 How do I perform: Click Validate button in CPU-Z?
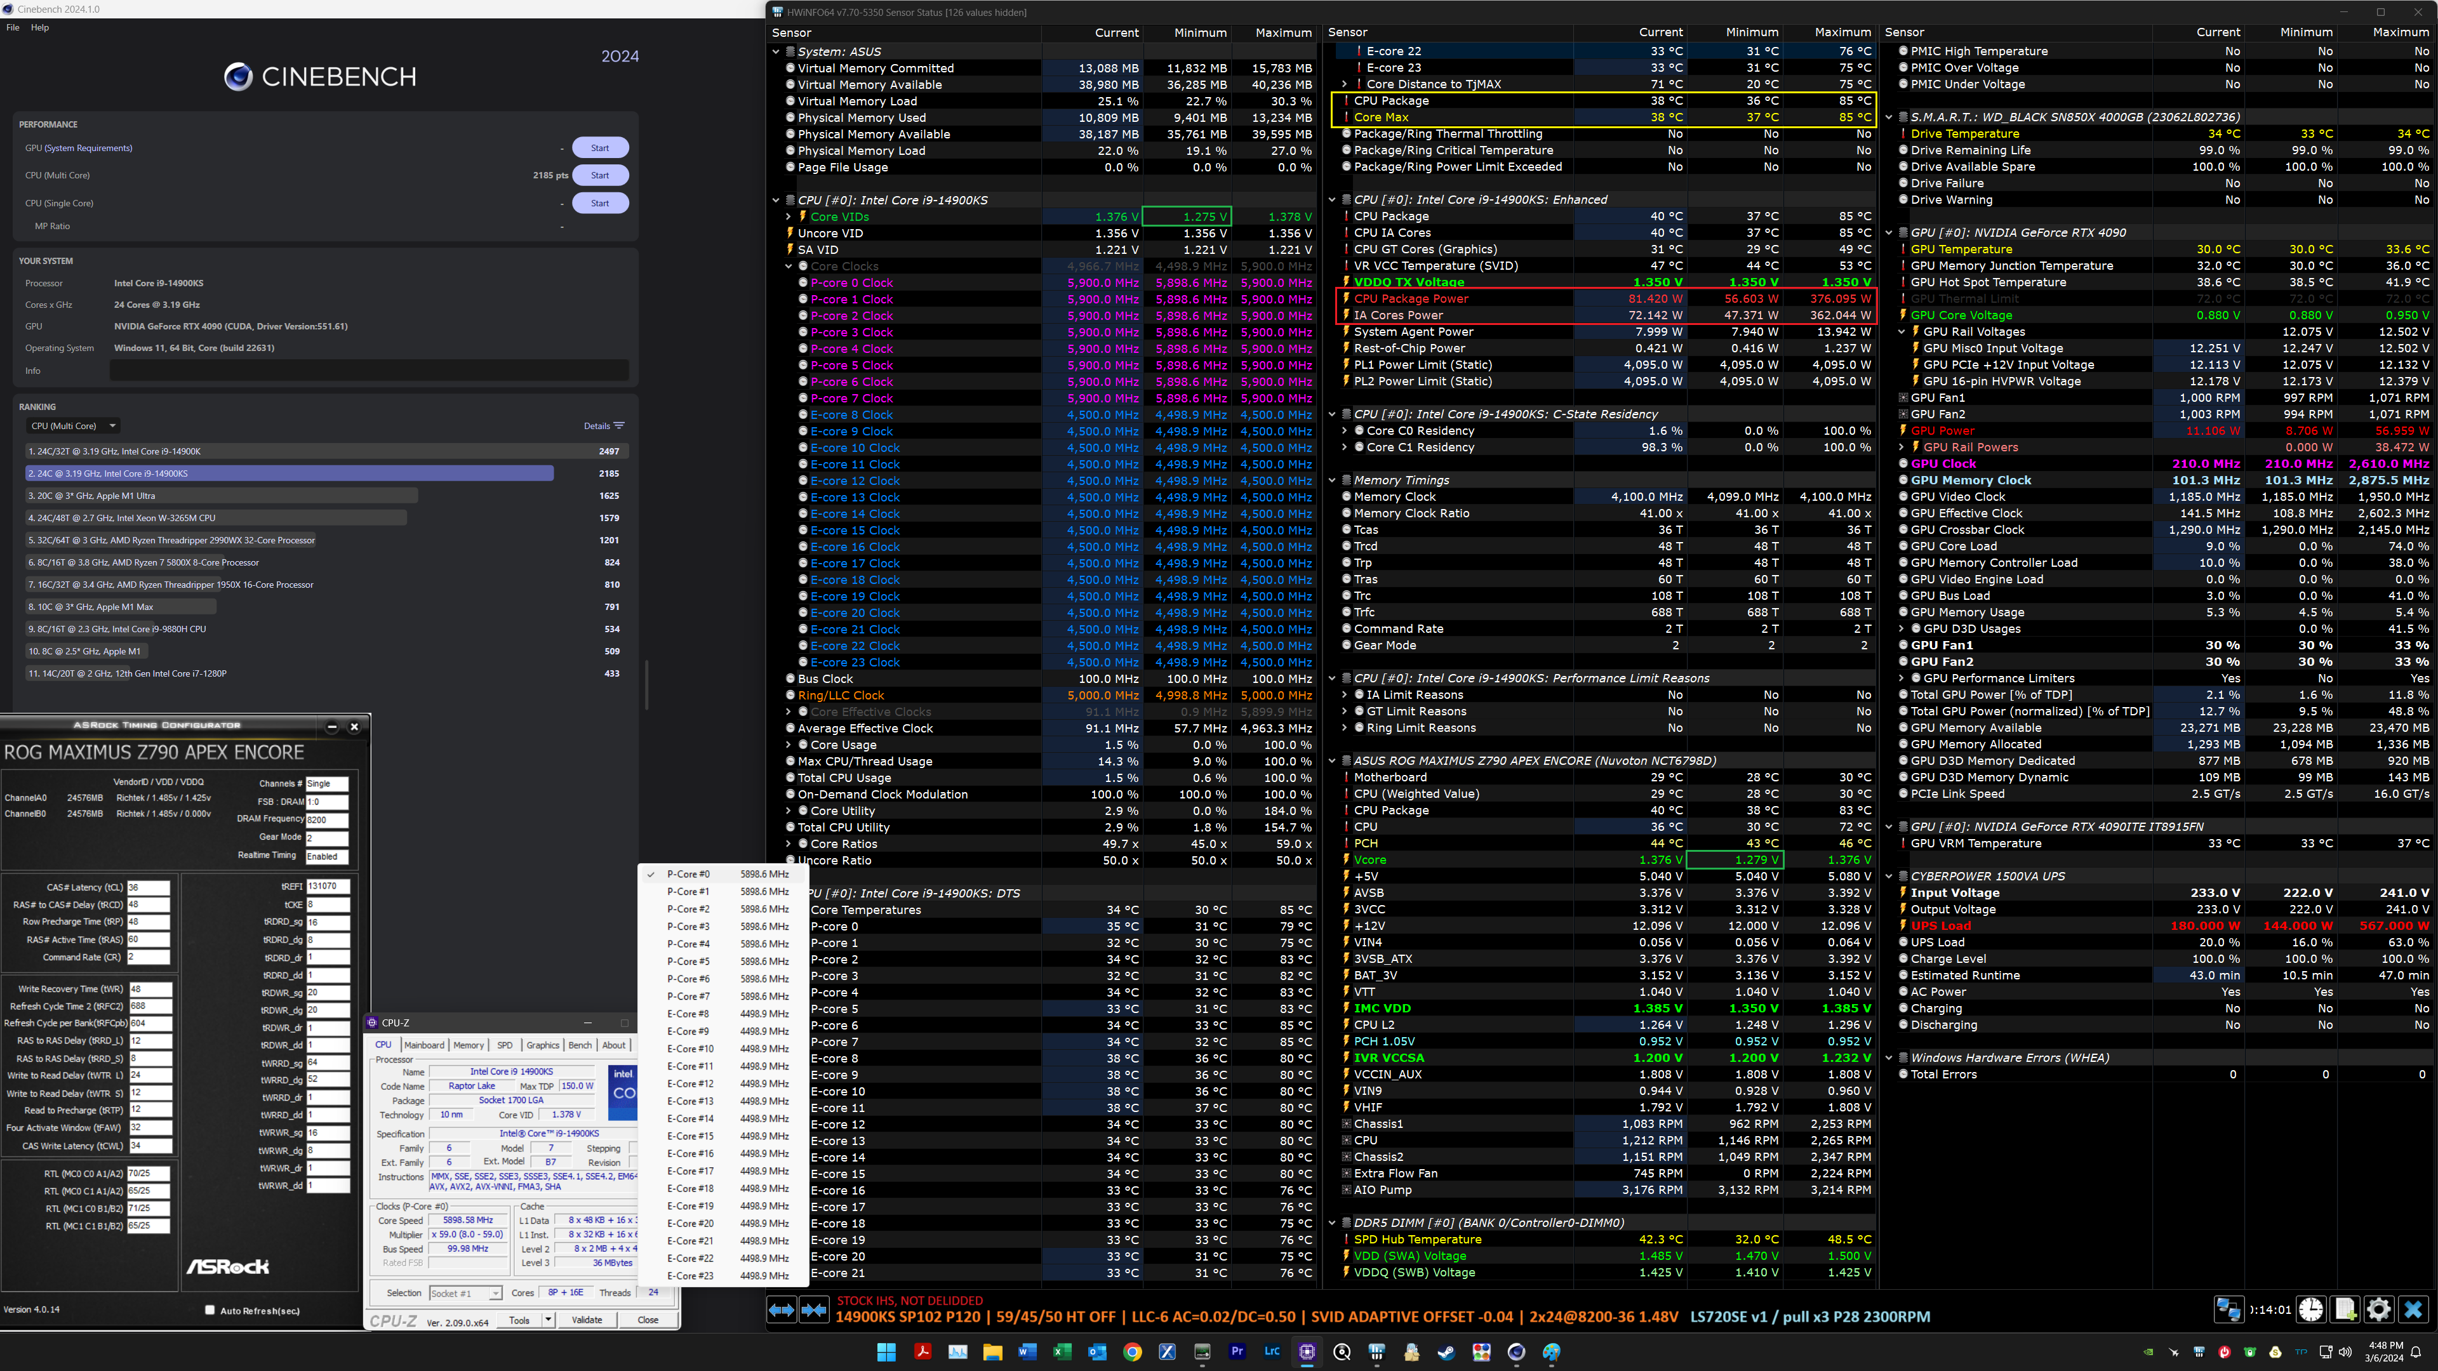click(587, 1320)
